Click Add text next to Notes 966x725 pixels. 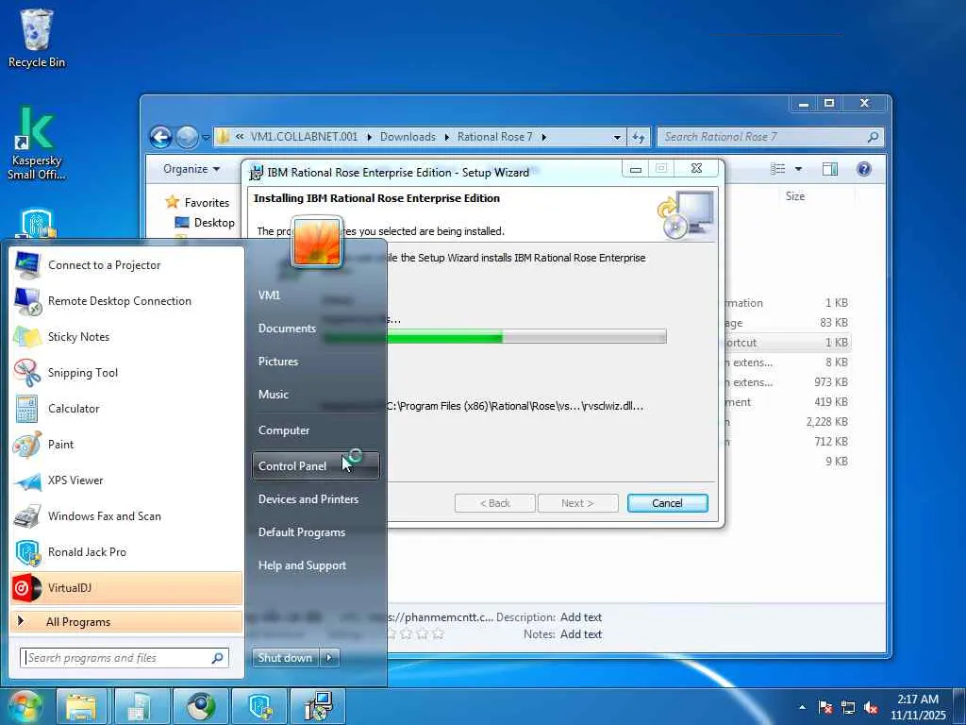(x=581, y=633)
